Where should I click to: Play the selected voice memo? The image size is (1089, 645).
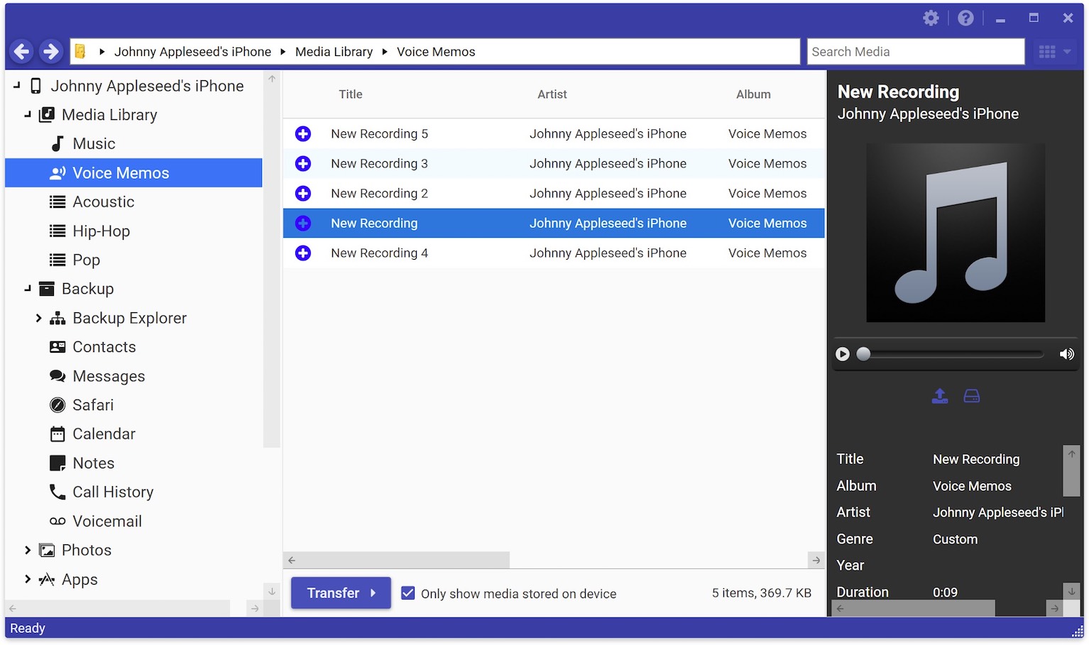click(843, 354)
